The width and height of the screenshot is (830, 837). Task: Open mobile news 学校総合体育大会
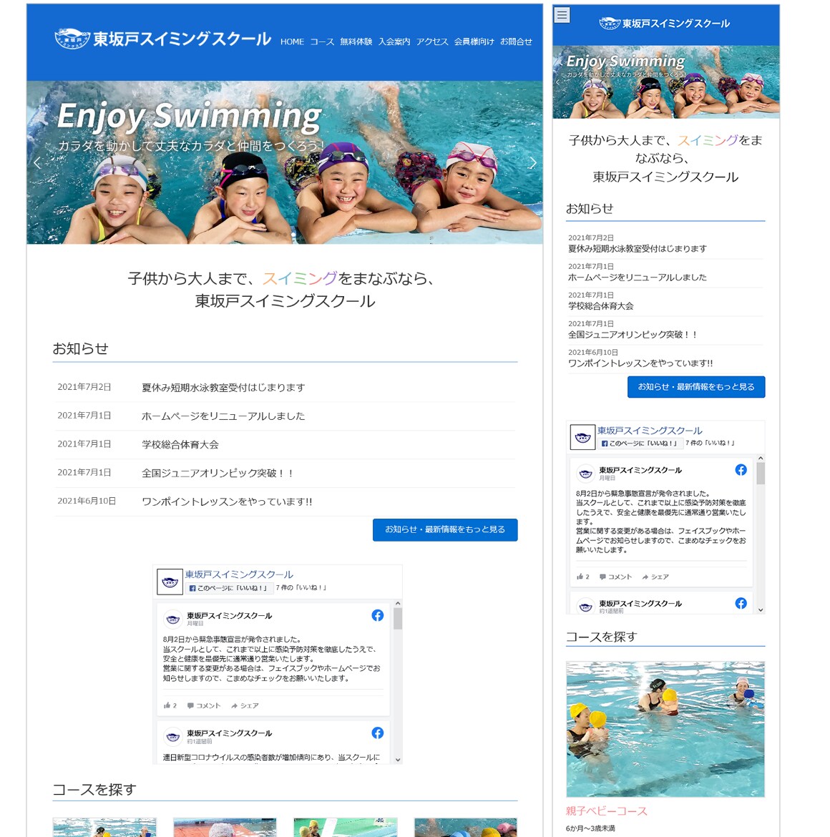[x=600, y=306]
